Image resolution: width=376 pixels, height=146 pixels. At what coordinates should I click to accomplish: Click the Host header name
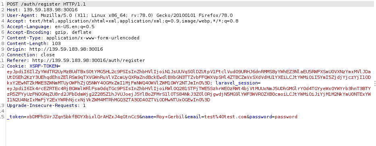(12, 10)
